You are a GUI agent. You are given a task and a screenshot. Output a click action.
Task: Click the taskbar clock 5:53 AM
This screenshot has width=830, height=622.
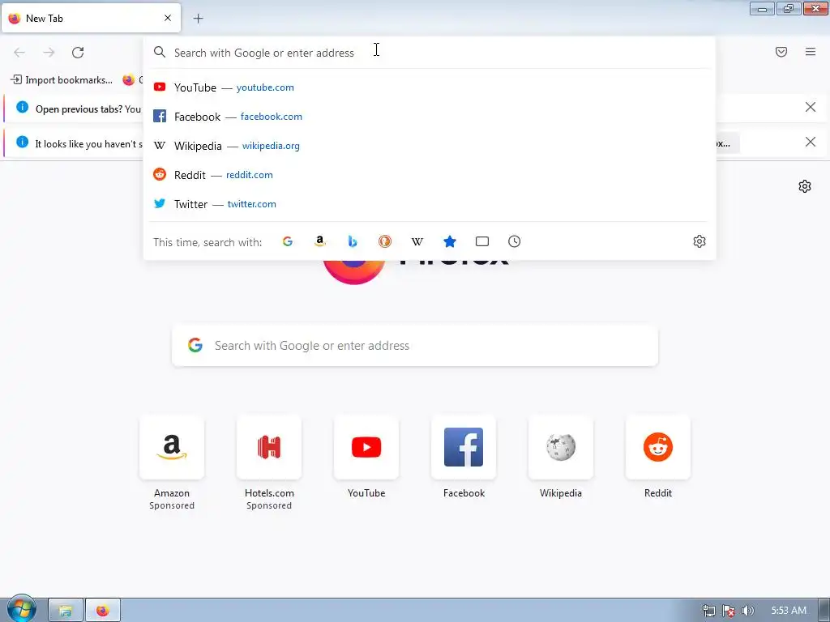(789, 611)
